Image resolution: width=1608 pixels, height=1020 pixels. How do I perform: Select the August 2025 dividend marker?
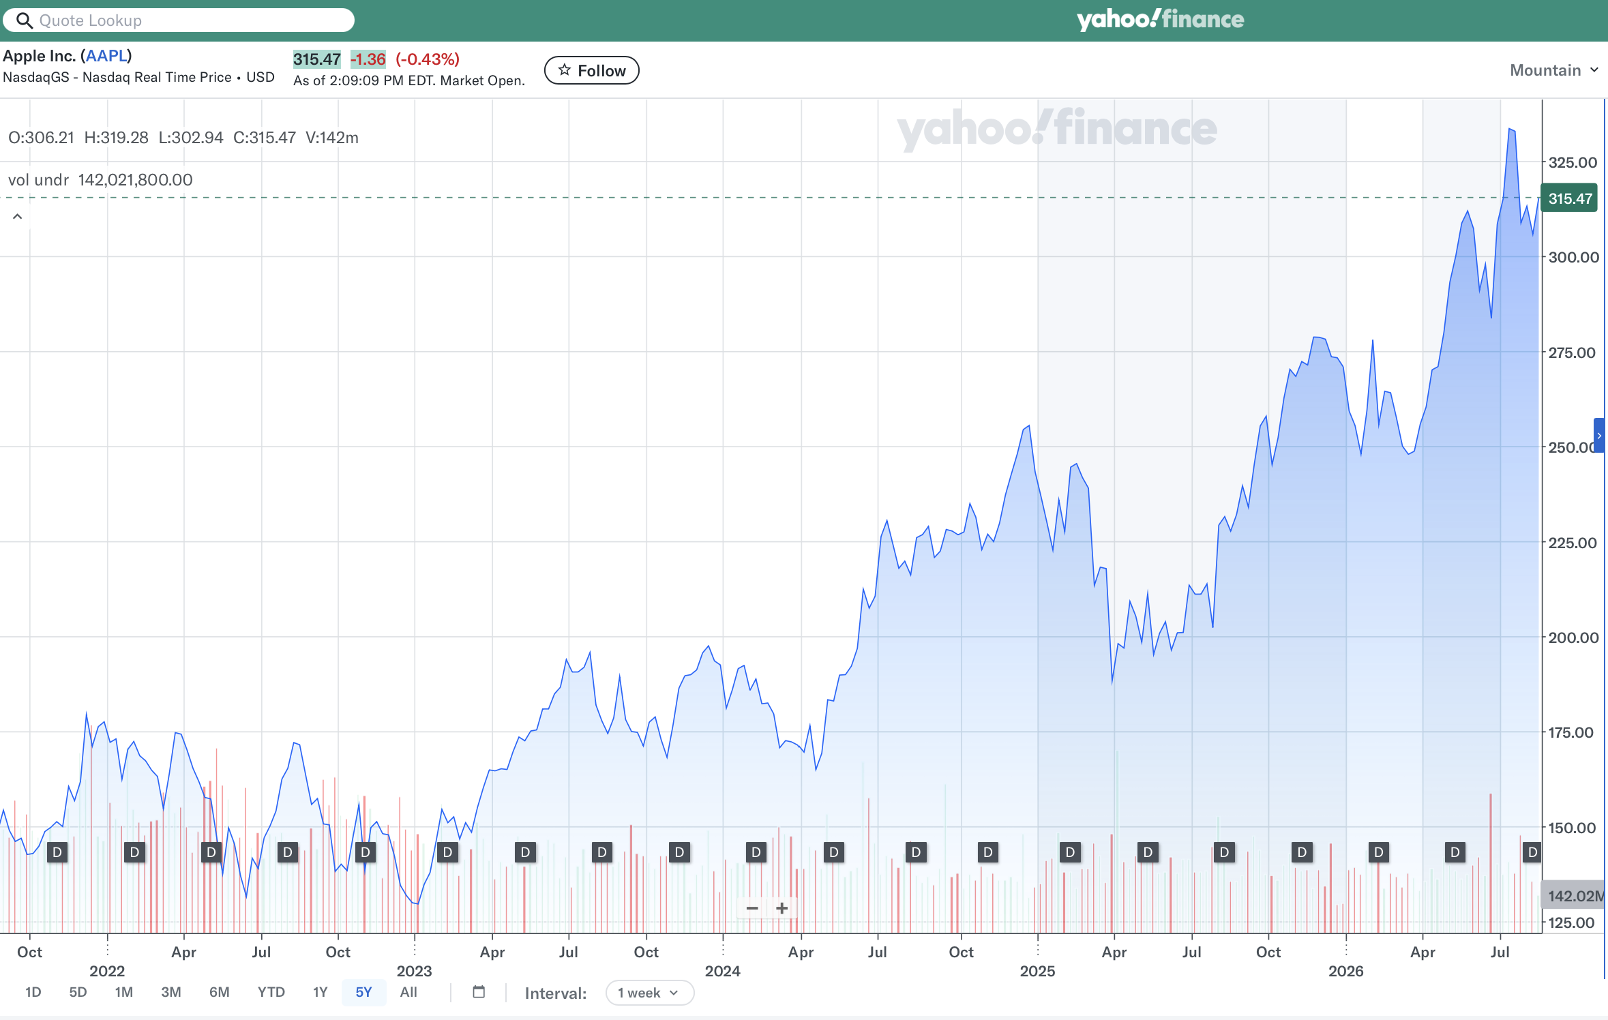point(1224,852)
